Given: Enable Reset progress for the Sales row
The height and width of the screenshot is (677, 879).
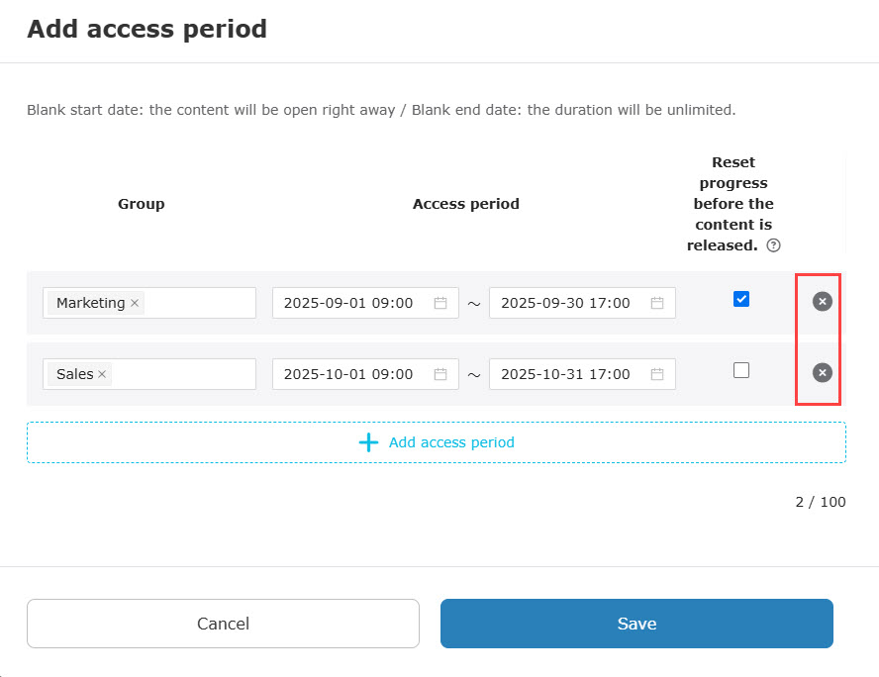Looking at the screenshot, I should [741, 370].
